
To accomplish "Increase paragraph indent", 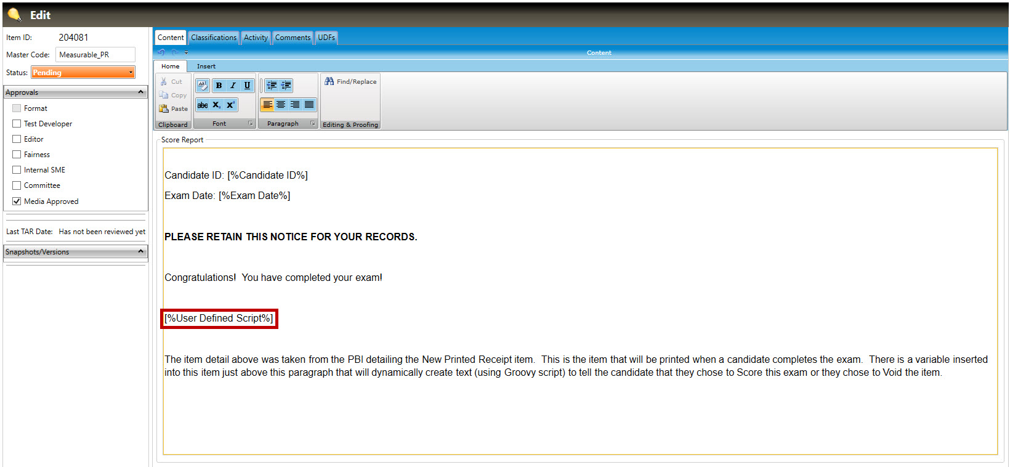I will (286, 86).
